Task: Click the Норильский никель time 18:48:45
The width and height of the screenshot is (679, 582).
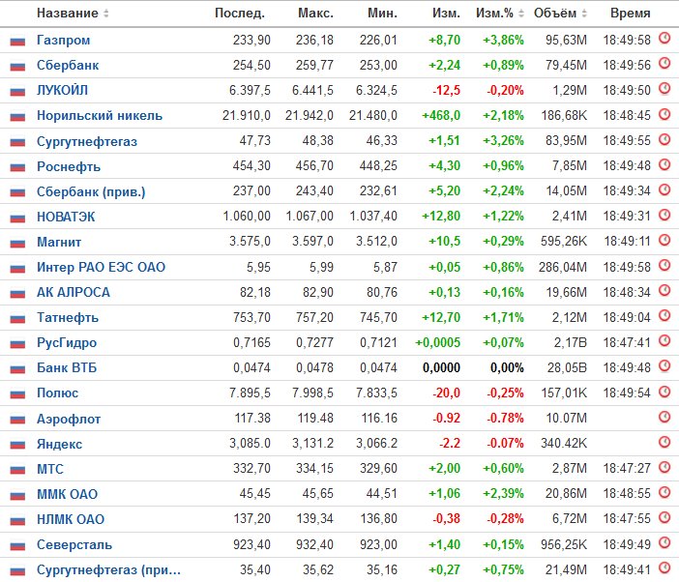Action: pos(627,116)
